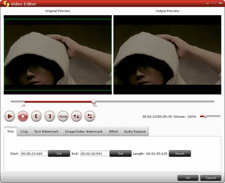Open the Audio Replace tab

pyautogui.click(x=135, y=131)
